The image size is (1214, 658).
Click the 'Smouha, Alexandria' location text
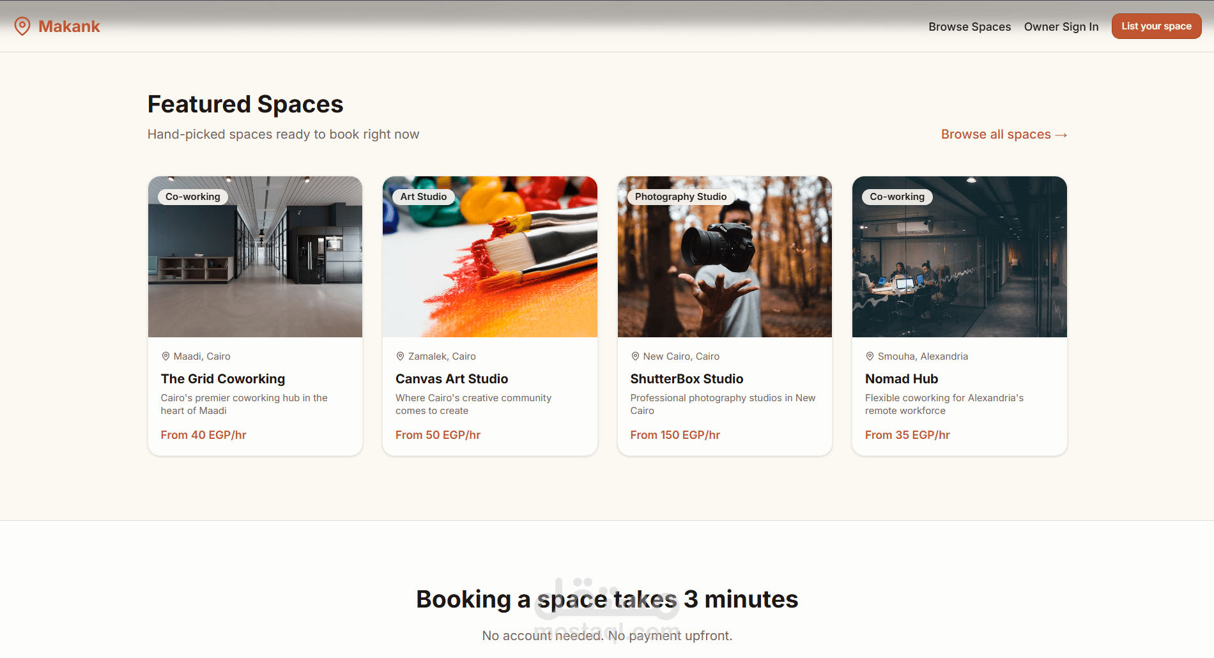(923, 356)
